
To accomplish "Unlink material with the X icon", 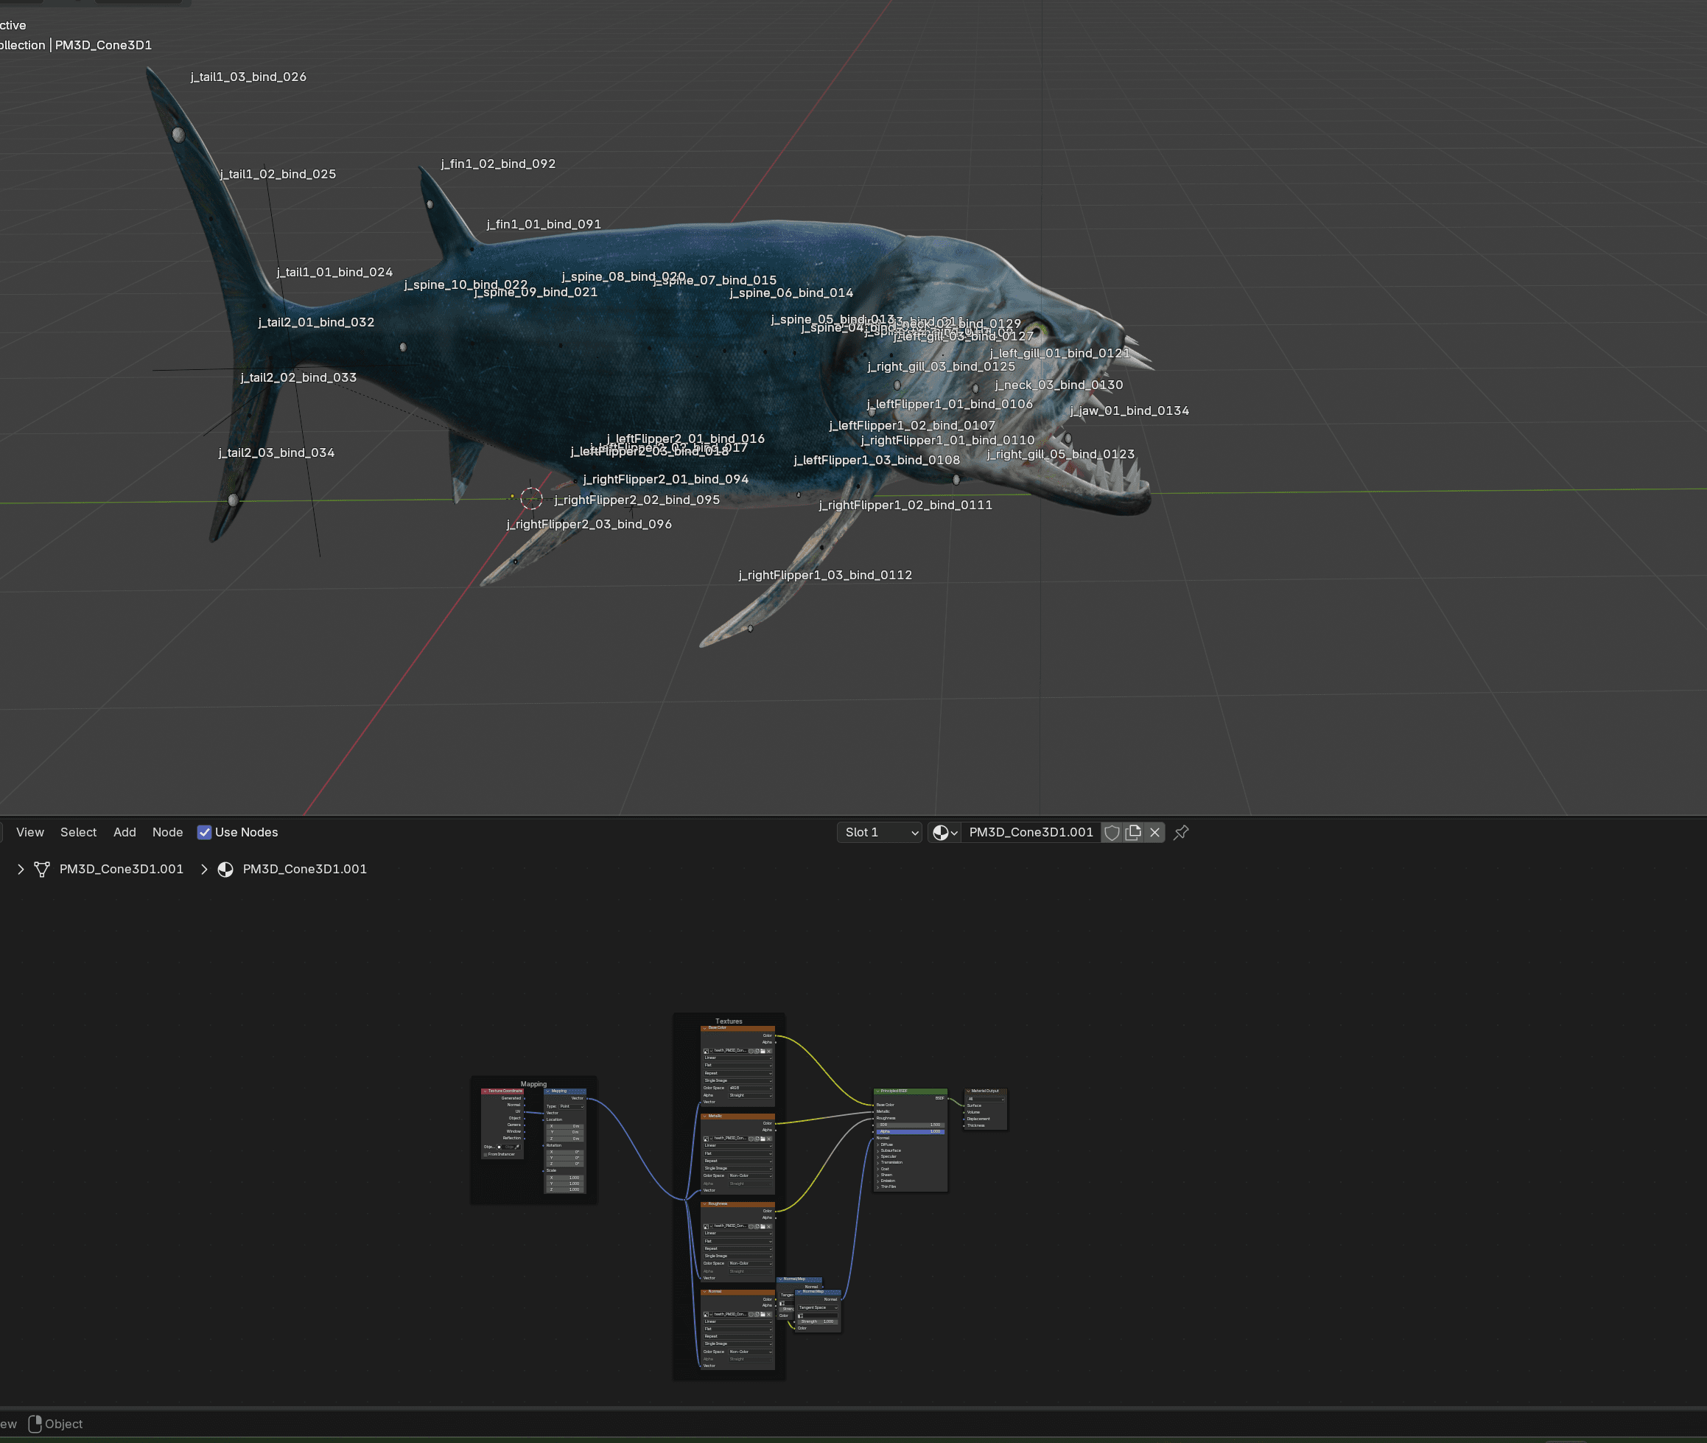I will click(x=1154, y=832).
